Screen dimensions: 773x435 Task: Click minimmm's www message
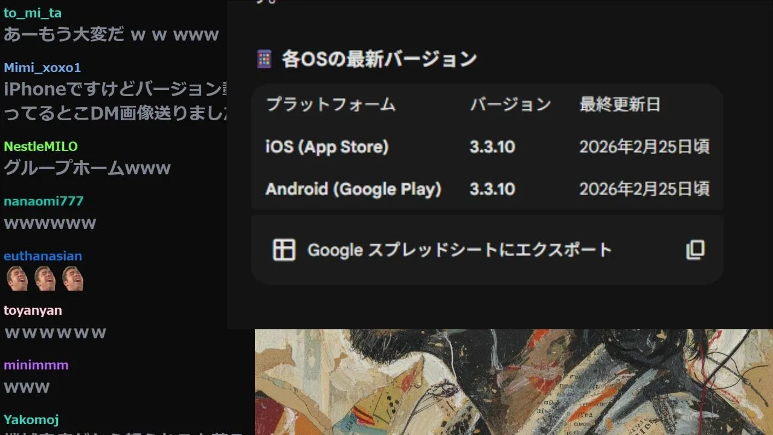[27, 387]
